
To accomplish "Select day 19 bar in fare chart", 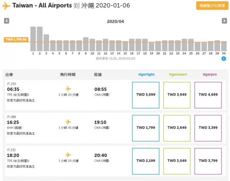I will 151,46.
